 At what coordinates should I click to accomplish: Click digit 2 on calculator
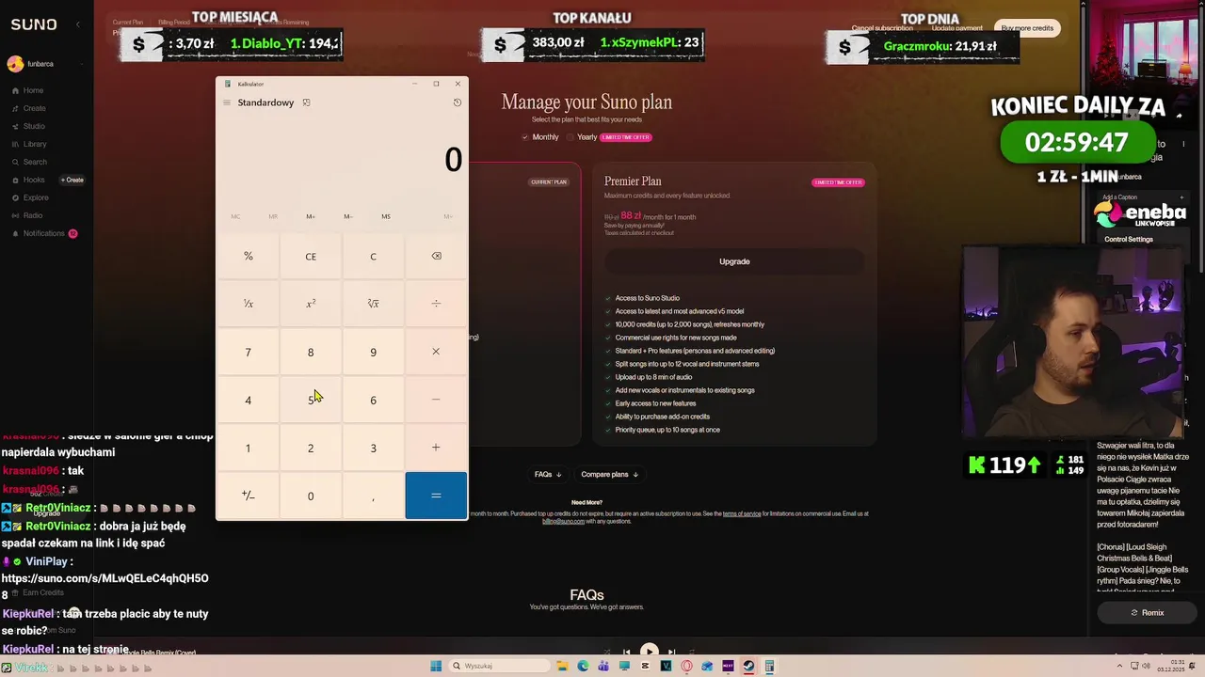pyautogui.click(x=311, y=448)
